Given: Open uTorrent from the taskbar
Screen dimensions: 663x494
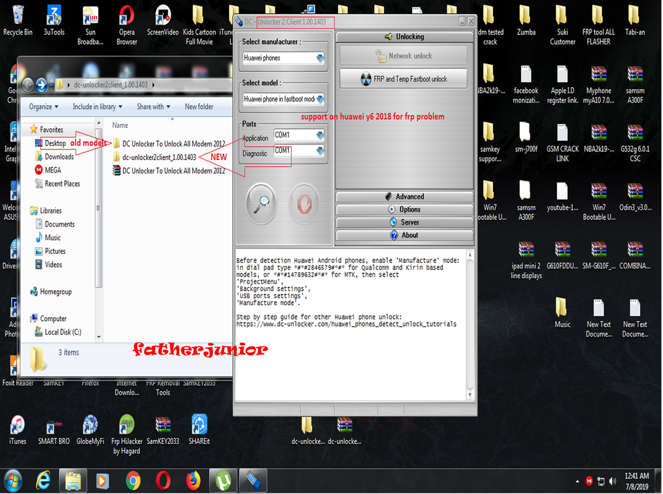Looking at the screenshot, I should pyautogui.click(x=223, y=481).
